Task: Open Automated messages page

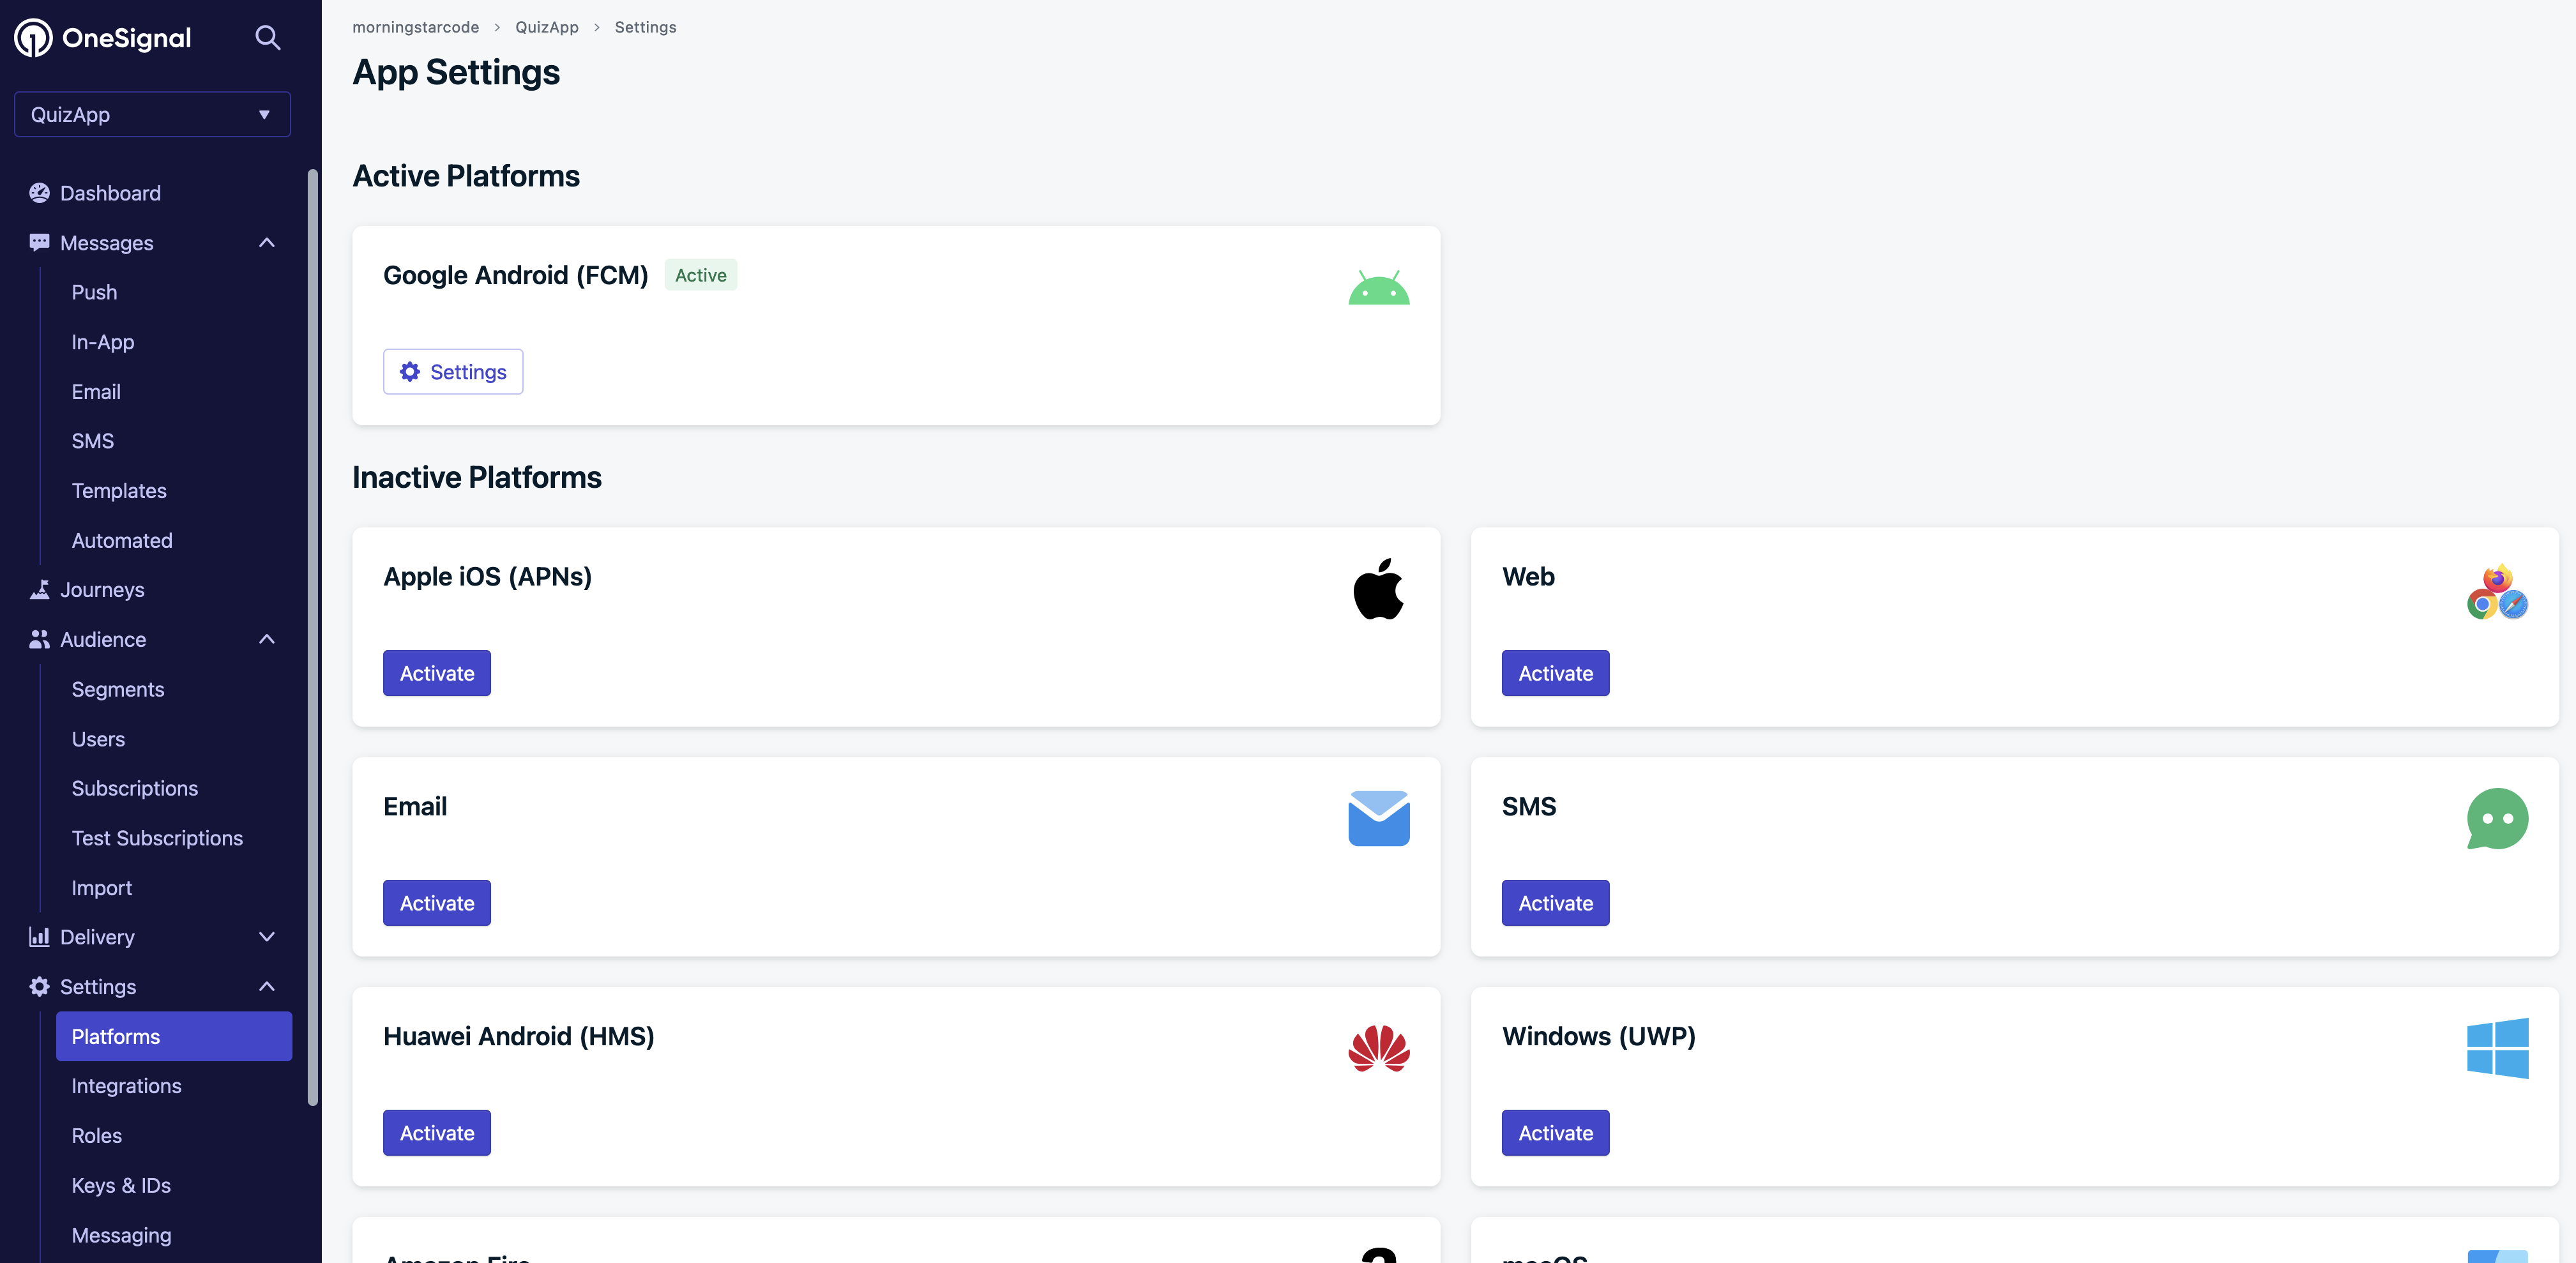Action: [122, 540]
